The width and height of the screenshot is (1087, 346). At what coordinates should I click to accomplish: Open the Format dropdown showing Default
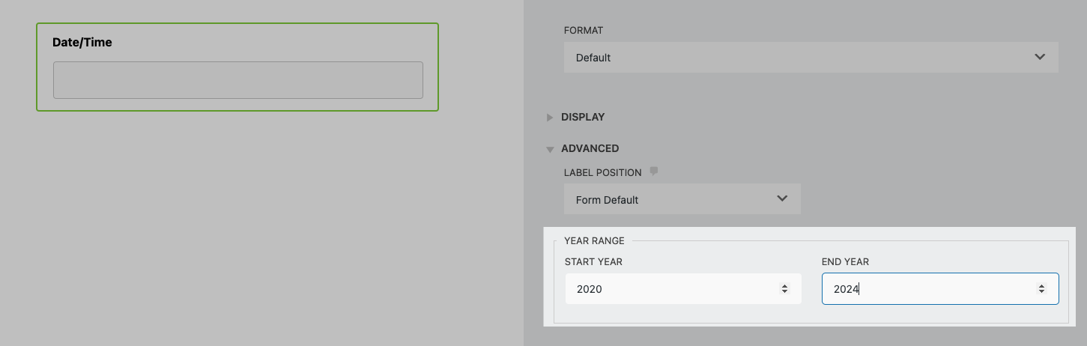click(811, 58)
